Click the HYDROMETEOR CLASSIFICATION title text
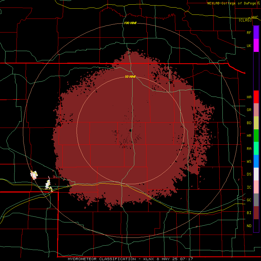Screen dimensions: 261x261 pyautogui.click(x=102, y=259)
